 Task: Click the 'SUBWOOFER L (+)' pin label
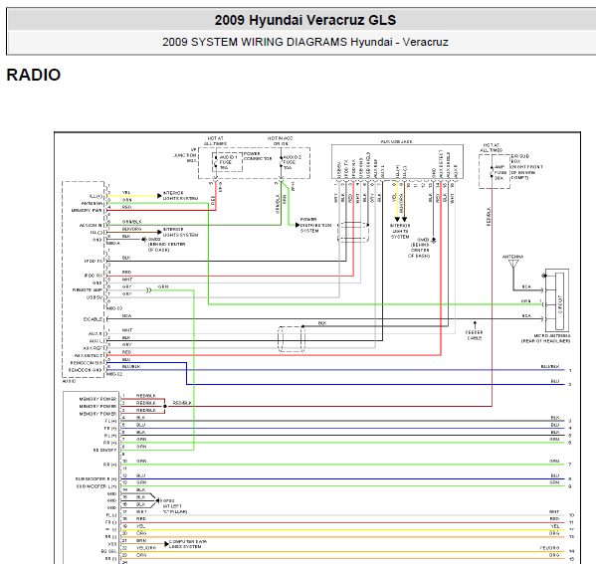(97, 486)
